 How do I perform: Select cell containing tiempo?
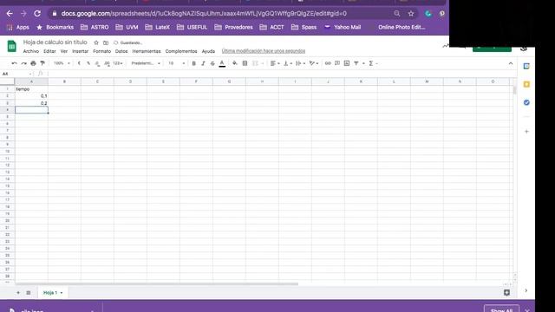click(x=31, y=89)
